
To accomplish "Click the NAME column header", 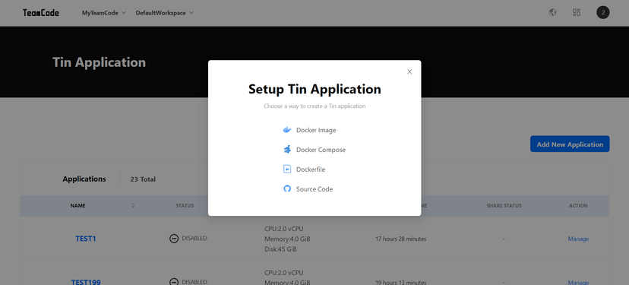I will click(77, 205).
